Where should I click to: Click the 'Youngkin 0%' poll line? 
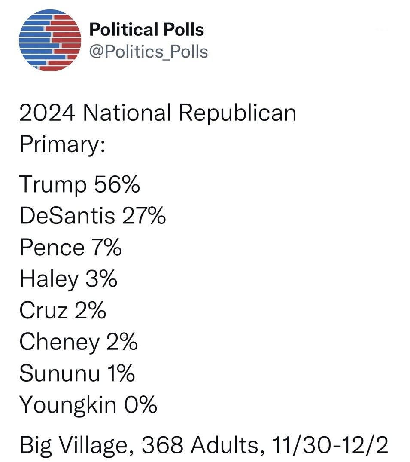tap(88, 405)
